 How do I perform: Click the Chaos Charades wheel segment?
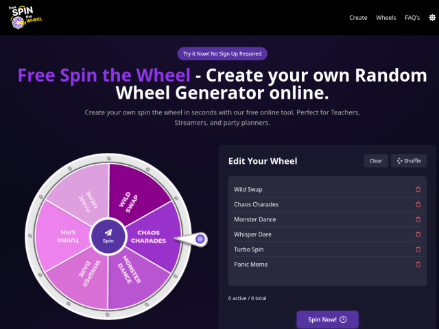pos(154,236)
